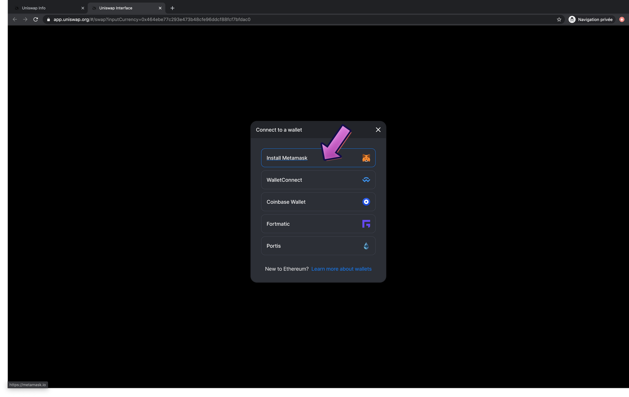Choose the Fortmatic wallet label

tap(278, 224)
